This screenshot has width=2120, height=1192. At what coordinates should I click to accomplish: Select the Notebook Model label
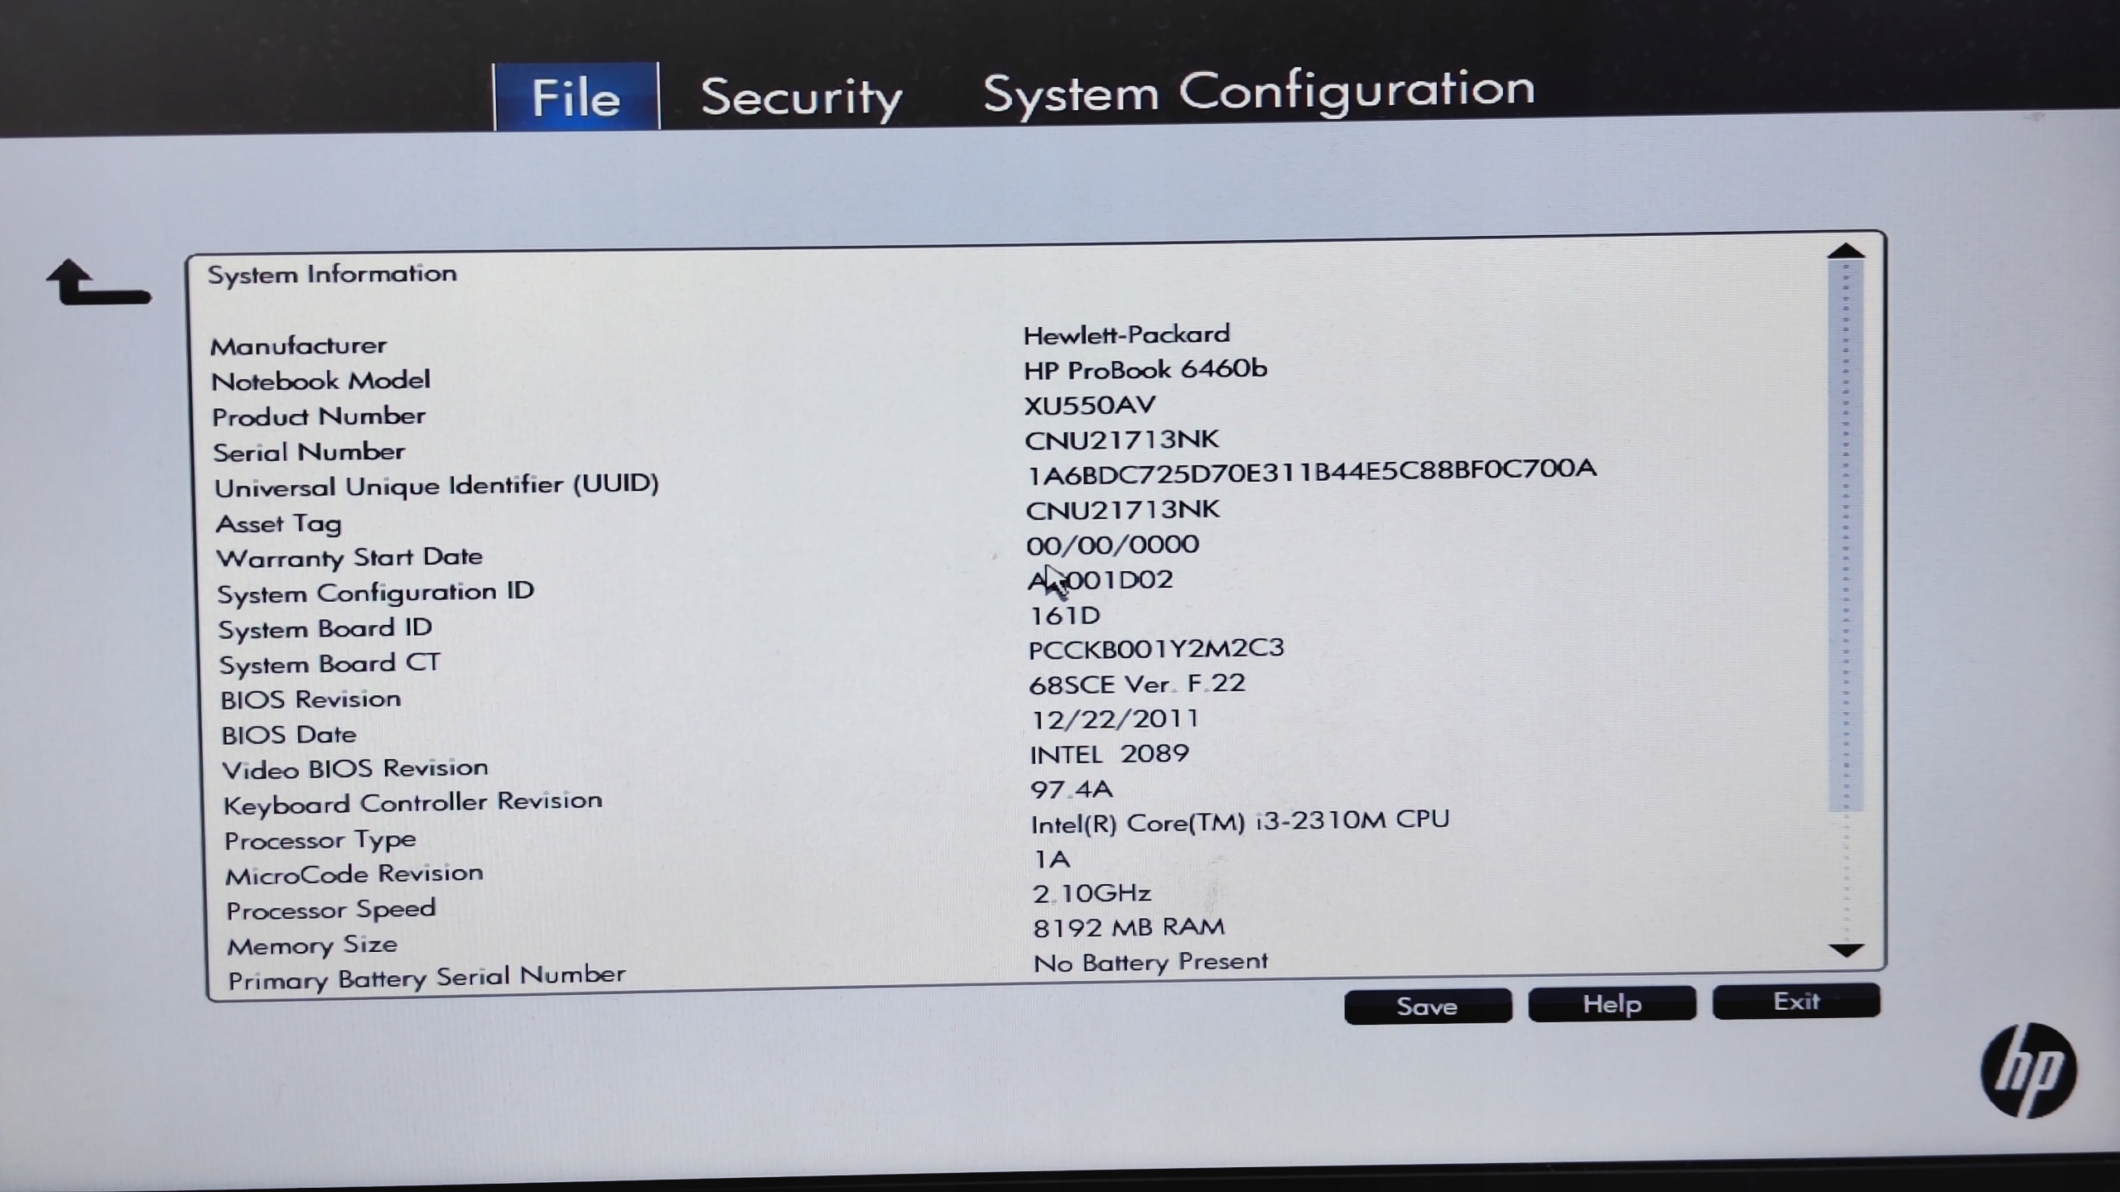tap(321, 381)
